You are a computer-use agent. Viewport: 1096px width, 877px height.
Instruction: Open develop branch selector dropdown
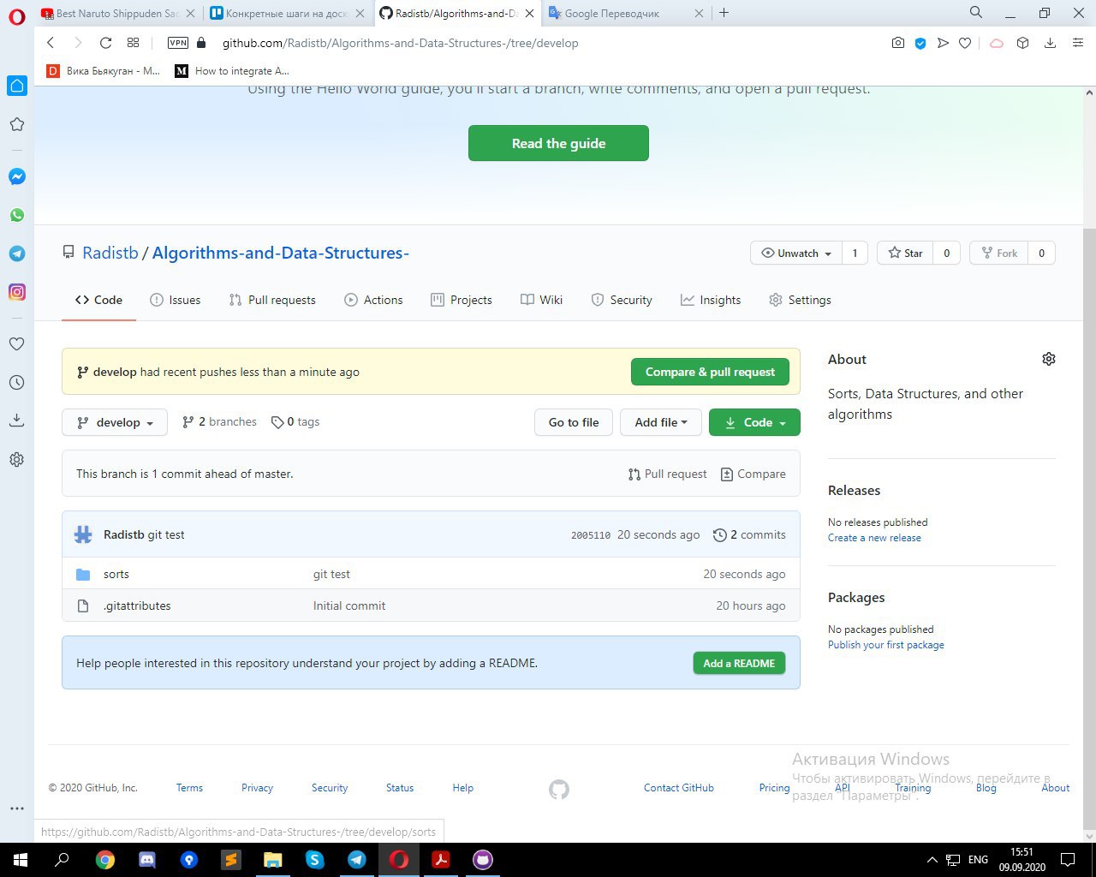[x=115, y=422]
